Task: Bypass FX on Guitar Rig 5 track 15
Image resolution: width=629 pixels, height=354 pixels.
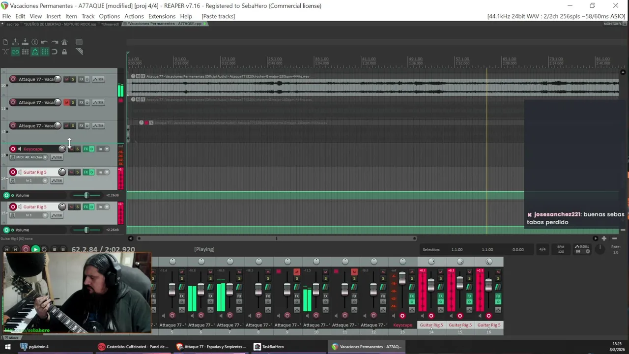Action: pos(92,207)
